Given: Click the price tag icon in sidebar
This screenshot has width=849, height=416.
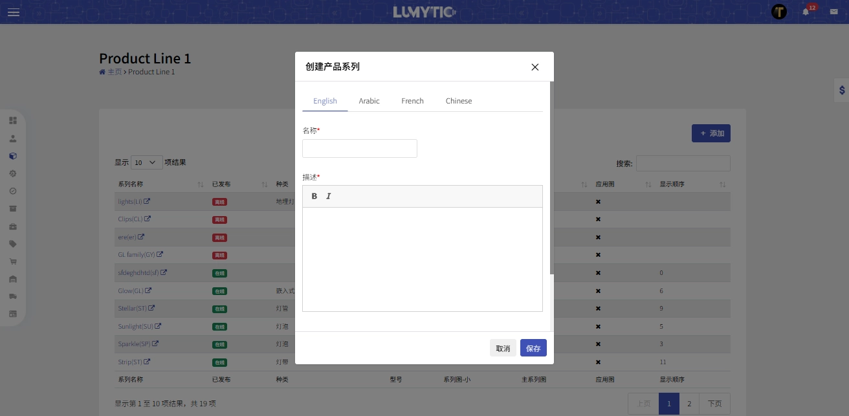Looking at the screenshot, I should pos(13,244).
